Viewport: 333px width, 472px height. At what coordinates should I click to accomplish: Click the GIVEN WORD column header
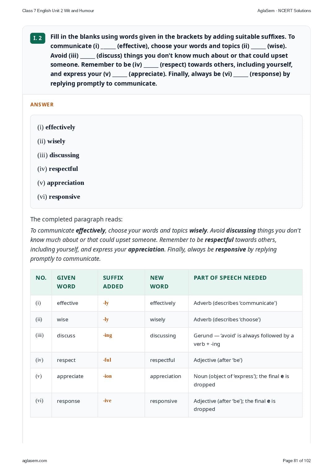[x=66, y=282]
